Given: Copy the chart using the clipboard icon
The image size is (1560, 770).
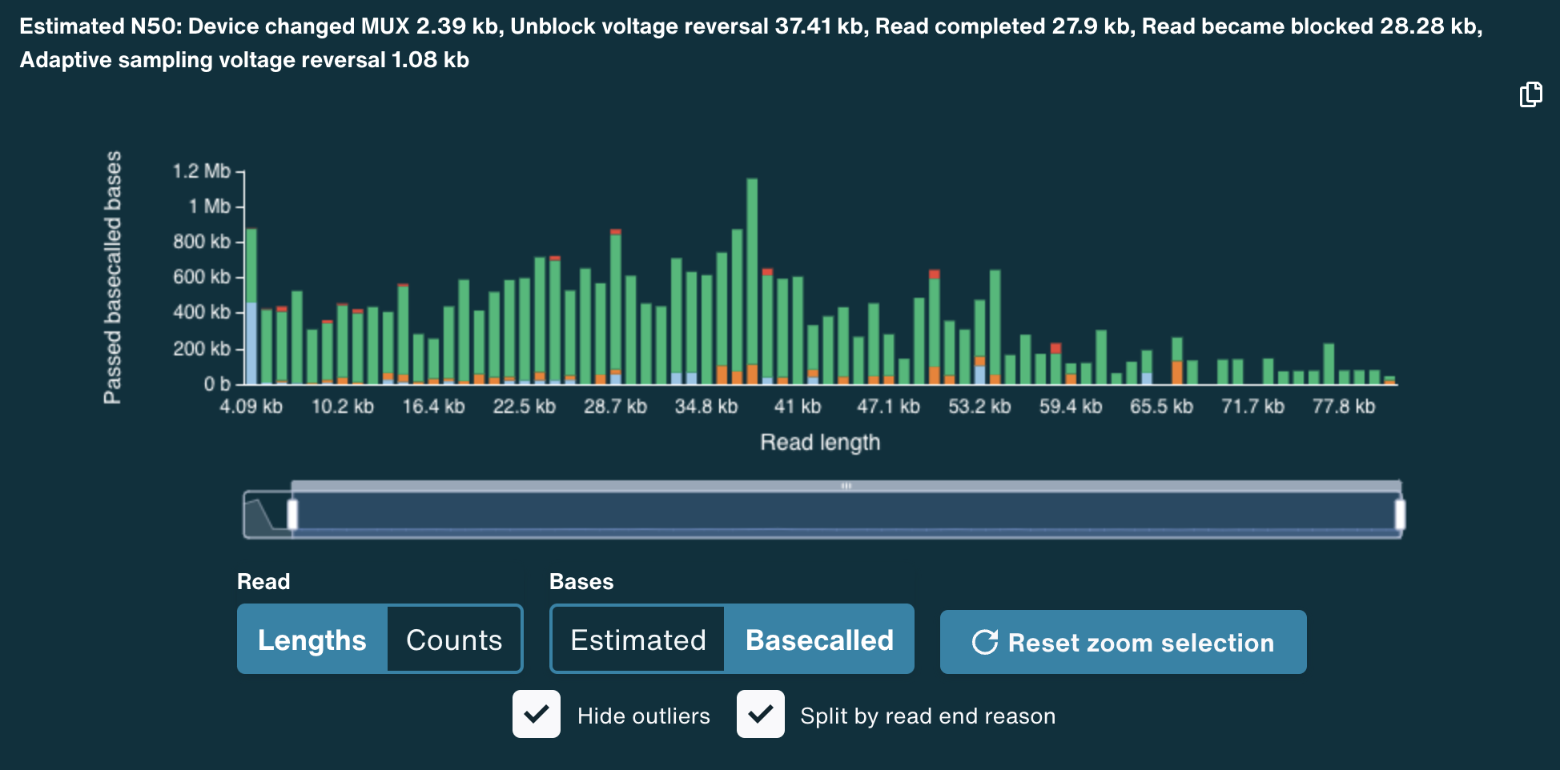Looking at the screenshot, I should click(1530, 94).
